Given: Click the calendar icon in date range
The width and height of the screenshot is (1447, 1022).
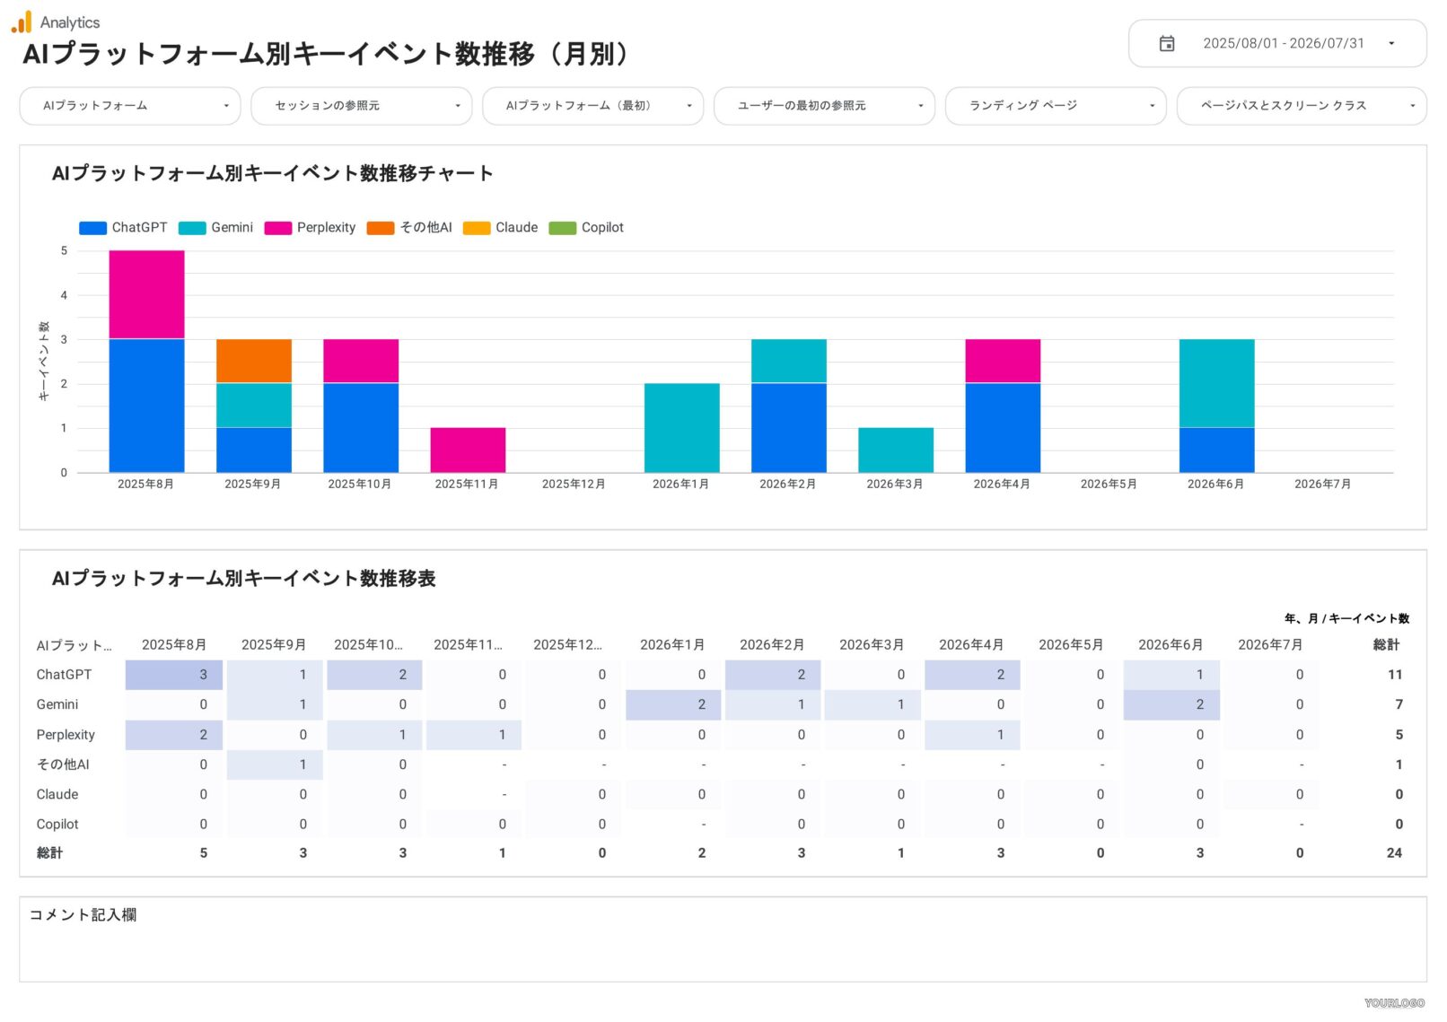Looking at the screenshot, I should click(x=1166, y=43).
